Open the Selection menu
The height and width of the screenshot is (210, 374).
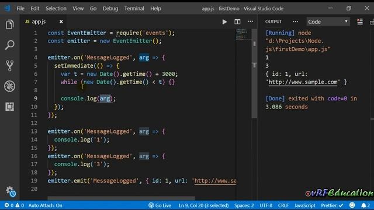[56, 8]
